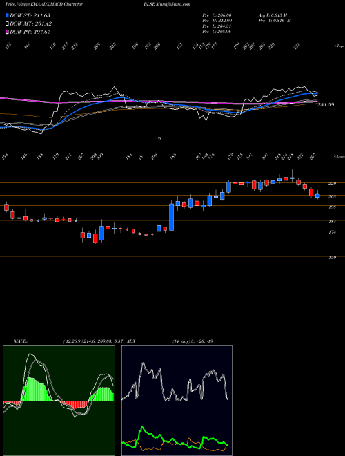Open the MACD histogram chart panel
Viewport: 345px width, 456px height.
(59, 401)
